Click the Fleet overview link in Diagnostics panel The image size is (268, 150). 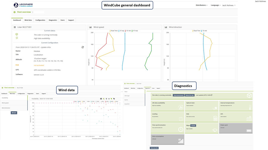[130, 84]
